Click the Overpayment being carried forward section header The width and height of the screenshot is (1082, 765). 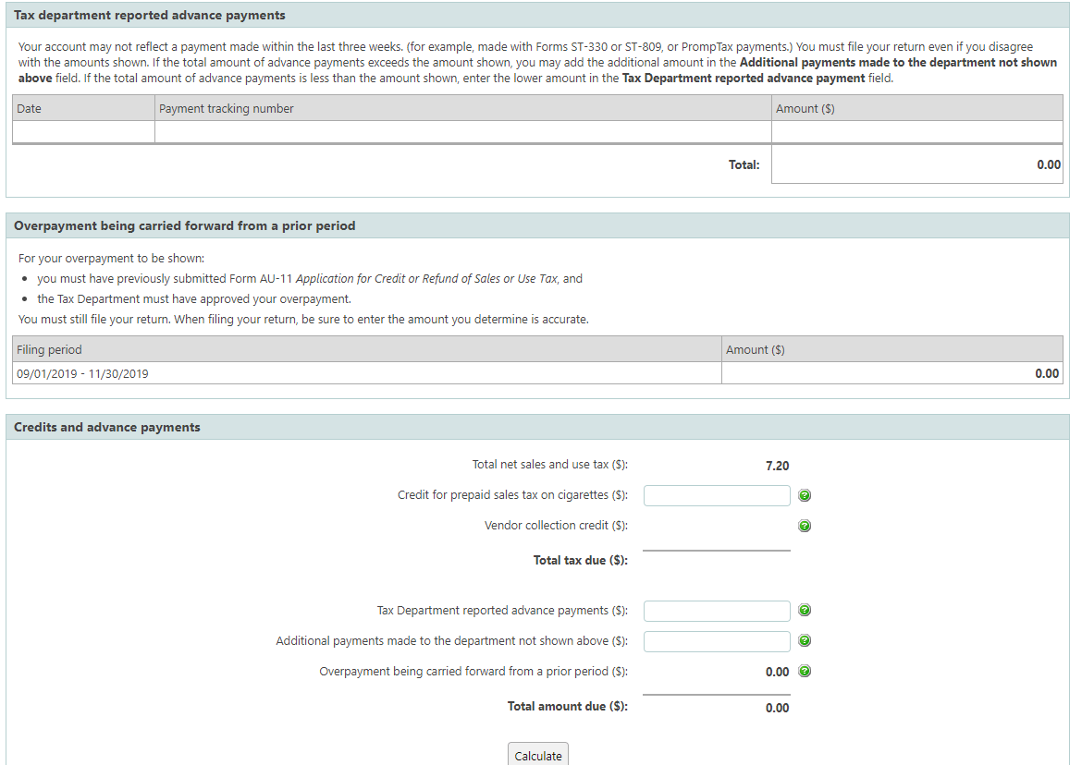click(184, 225)
